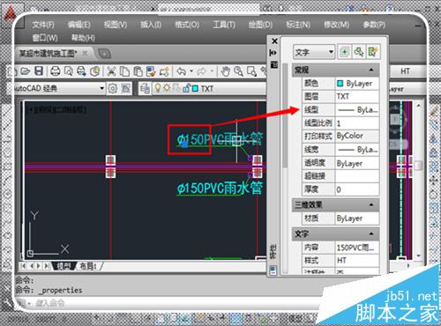Select the lower Φ150PVC雨水管 text object

tap(220, 188)
